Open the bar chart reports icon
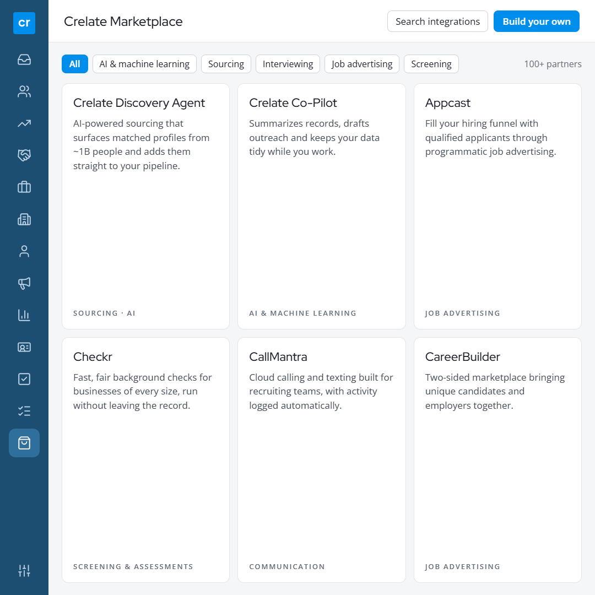The height and width of the screenshot is (595, 595). click(x=24, y=315)
